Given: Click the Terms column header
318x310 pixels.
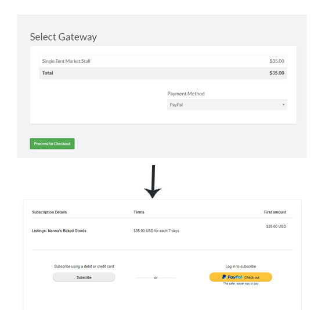Looking at the screenshot, I should click(x=139, y=212).
